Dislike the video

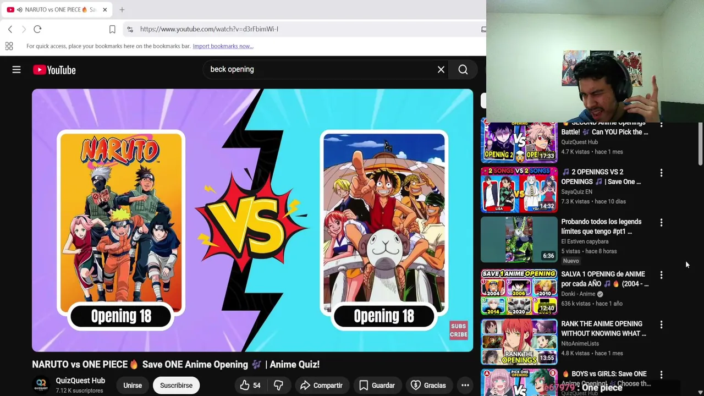click(278, 386)
